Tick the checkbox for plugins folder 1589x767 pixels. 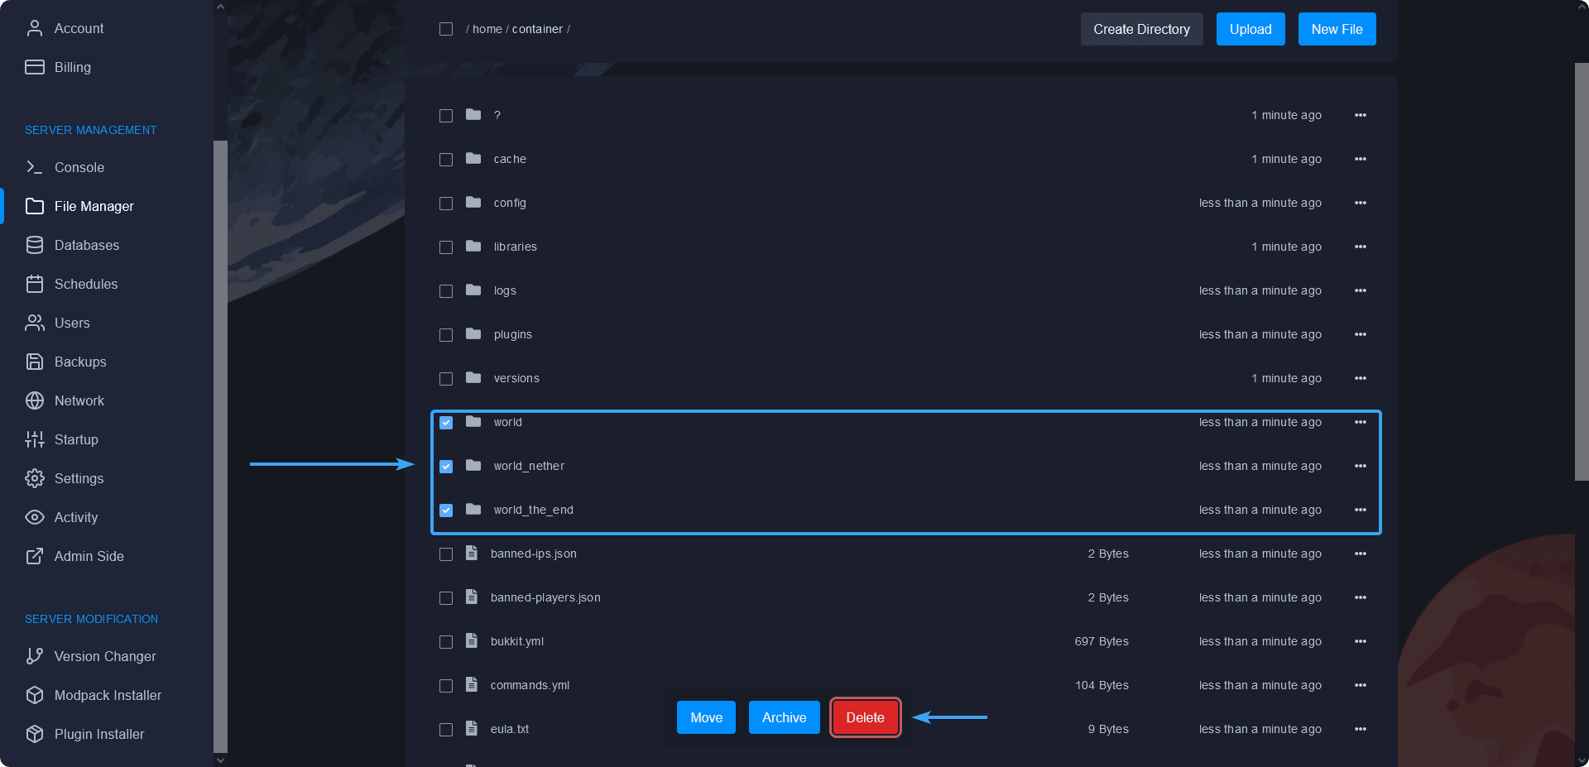click(446, 335)
